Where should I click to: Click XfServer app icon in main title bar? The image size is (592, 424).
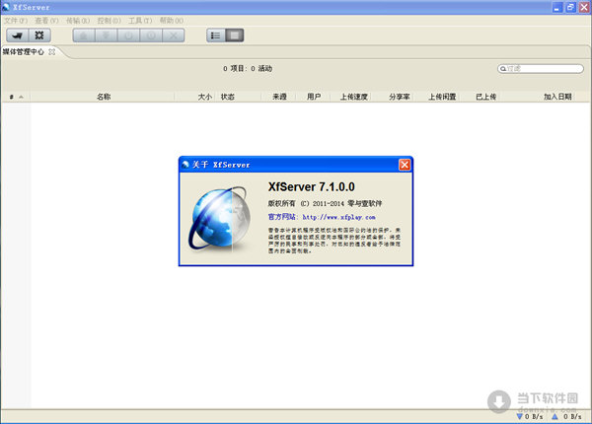tap(6, 7)
